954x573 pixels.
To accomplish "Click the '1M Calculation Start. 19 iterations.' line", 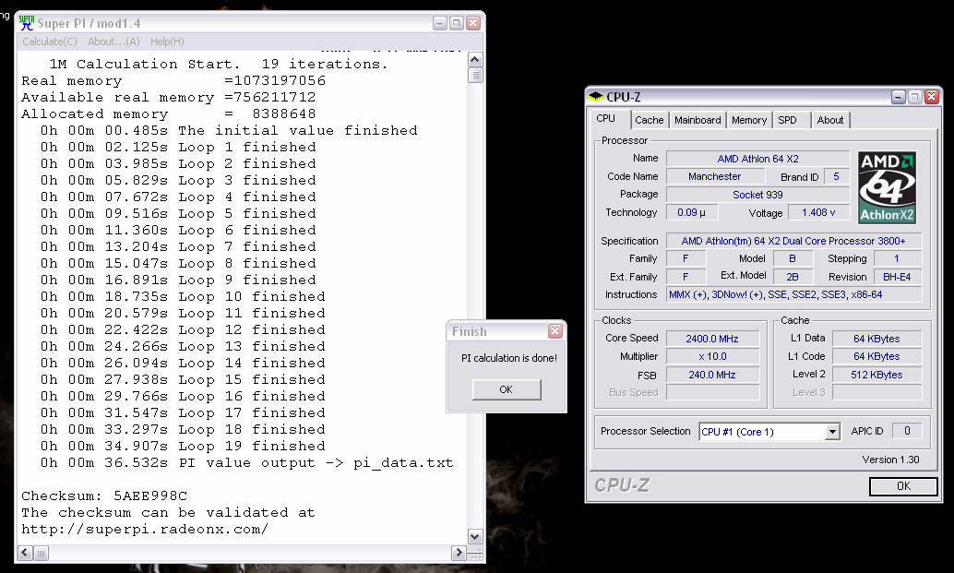I will coord(219,64).
